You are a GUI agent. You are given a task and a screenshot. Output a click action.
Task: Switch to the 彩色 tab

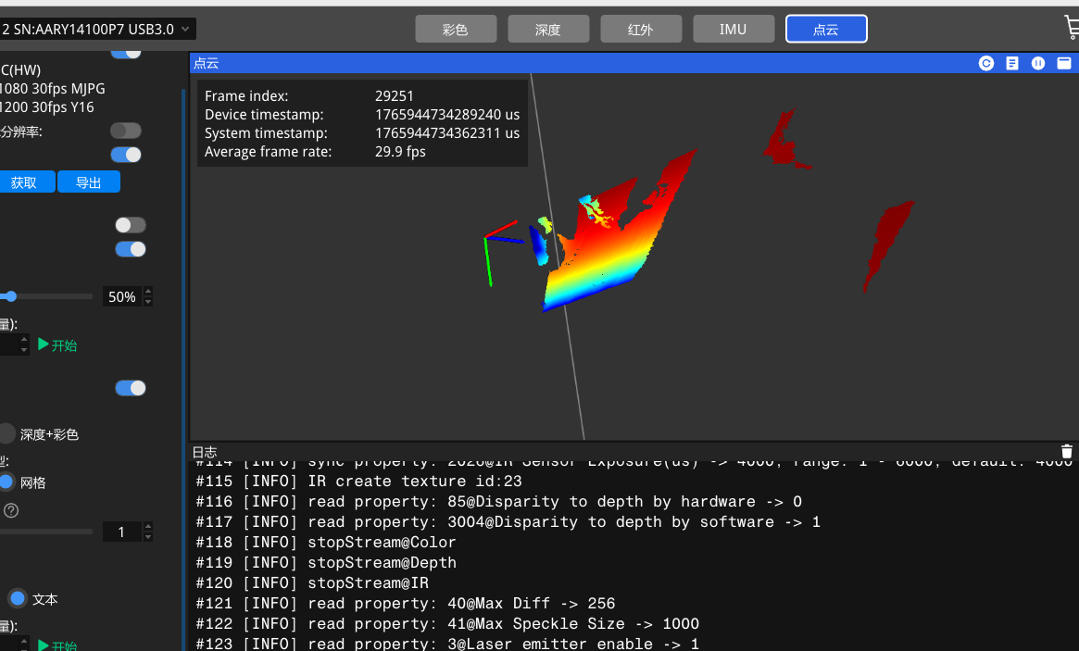(x=456, y=29)
